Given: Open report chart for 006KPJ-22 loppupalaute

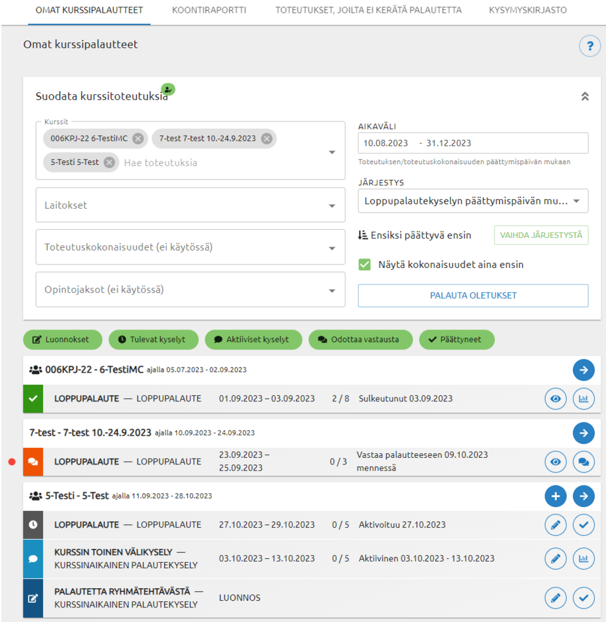Looking at the screenshot, I should (x=583, y=399).
